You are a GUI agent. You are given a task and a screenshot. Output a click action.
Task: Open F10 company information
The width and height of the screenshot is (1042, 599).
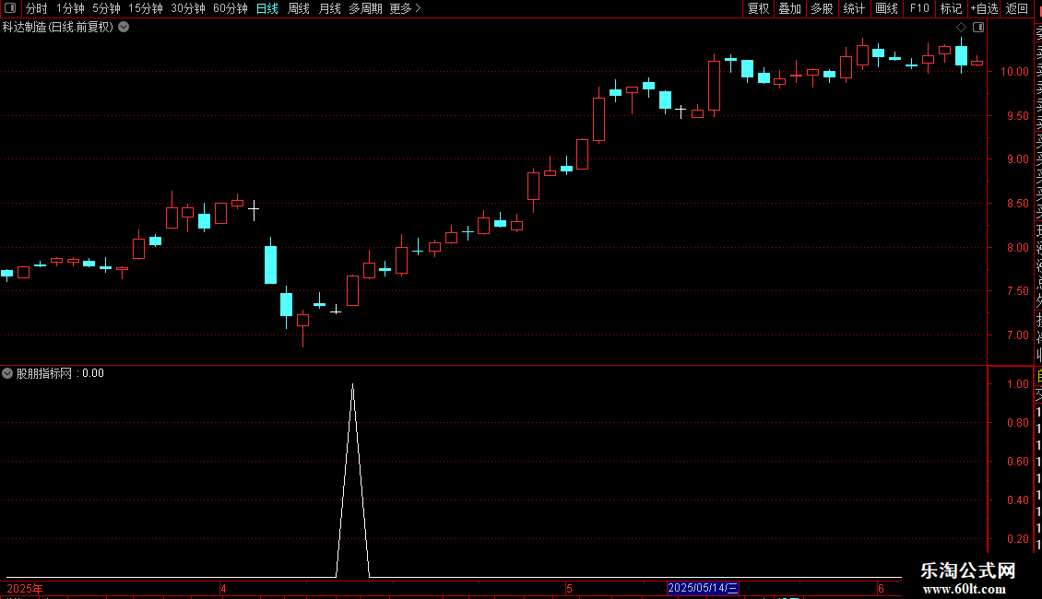click(919, 8)
